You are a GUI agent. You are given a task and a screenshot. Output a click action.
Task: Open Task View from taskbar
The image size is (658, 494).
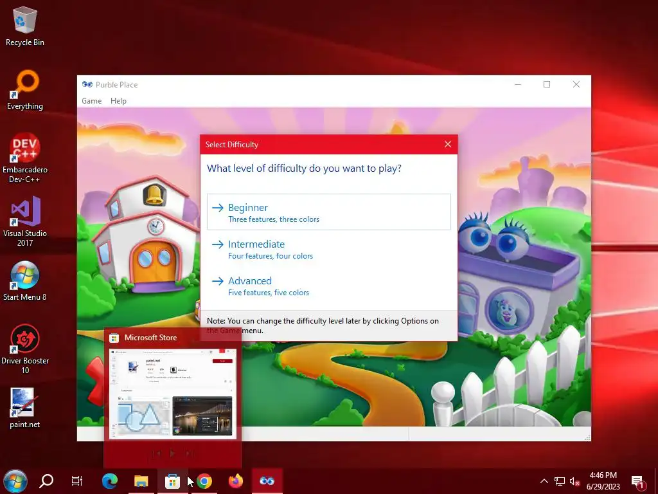[x=77, y=481]
